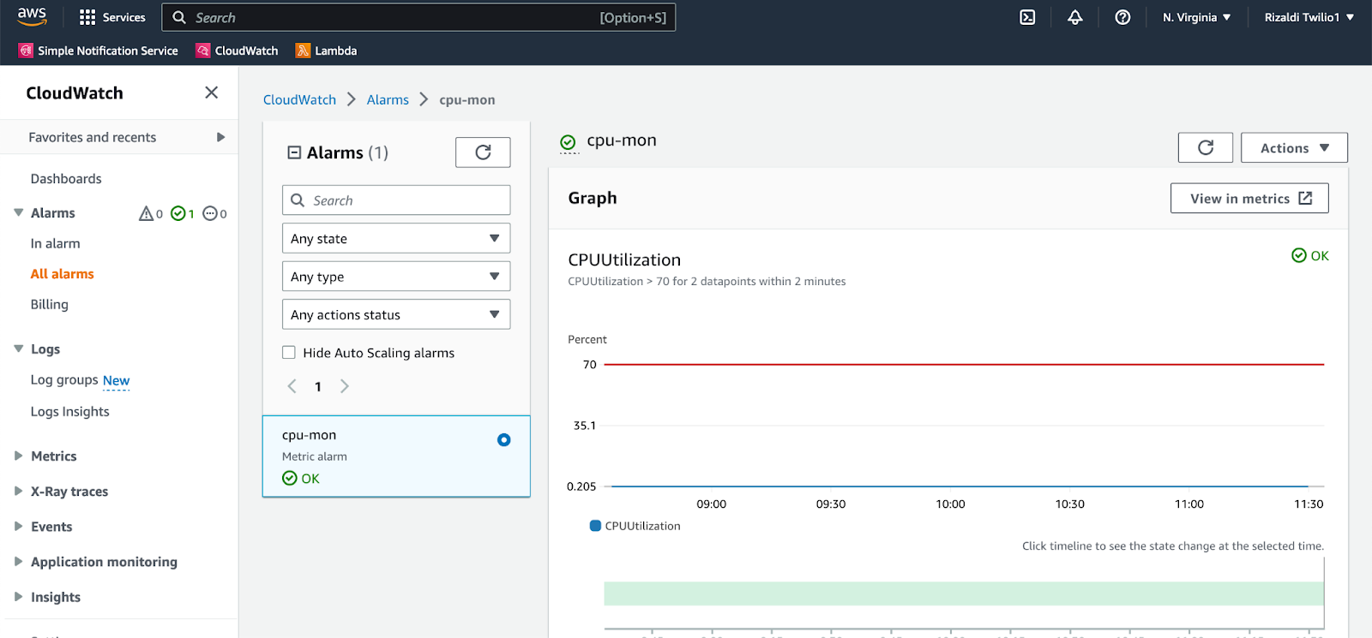Open Simple Notification Service shortcut

pyautogui.click(x=99, y=51)
